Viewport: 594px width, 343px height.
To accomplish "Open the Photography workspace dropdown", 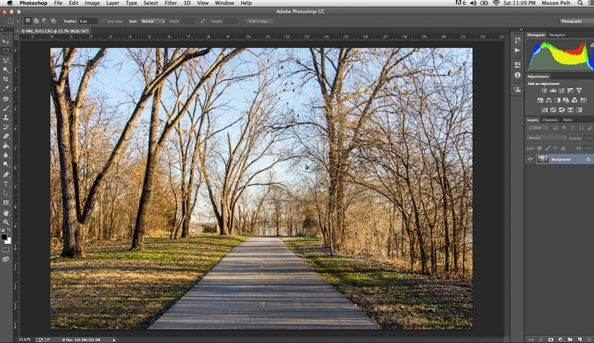I will pyautogui.click(x=574, y=21).
